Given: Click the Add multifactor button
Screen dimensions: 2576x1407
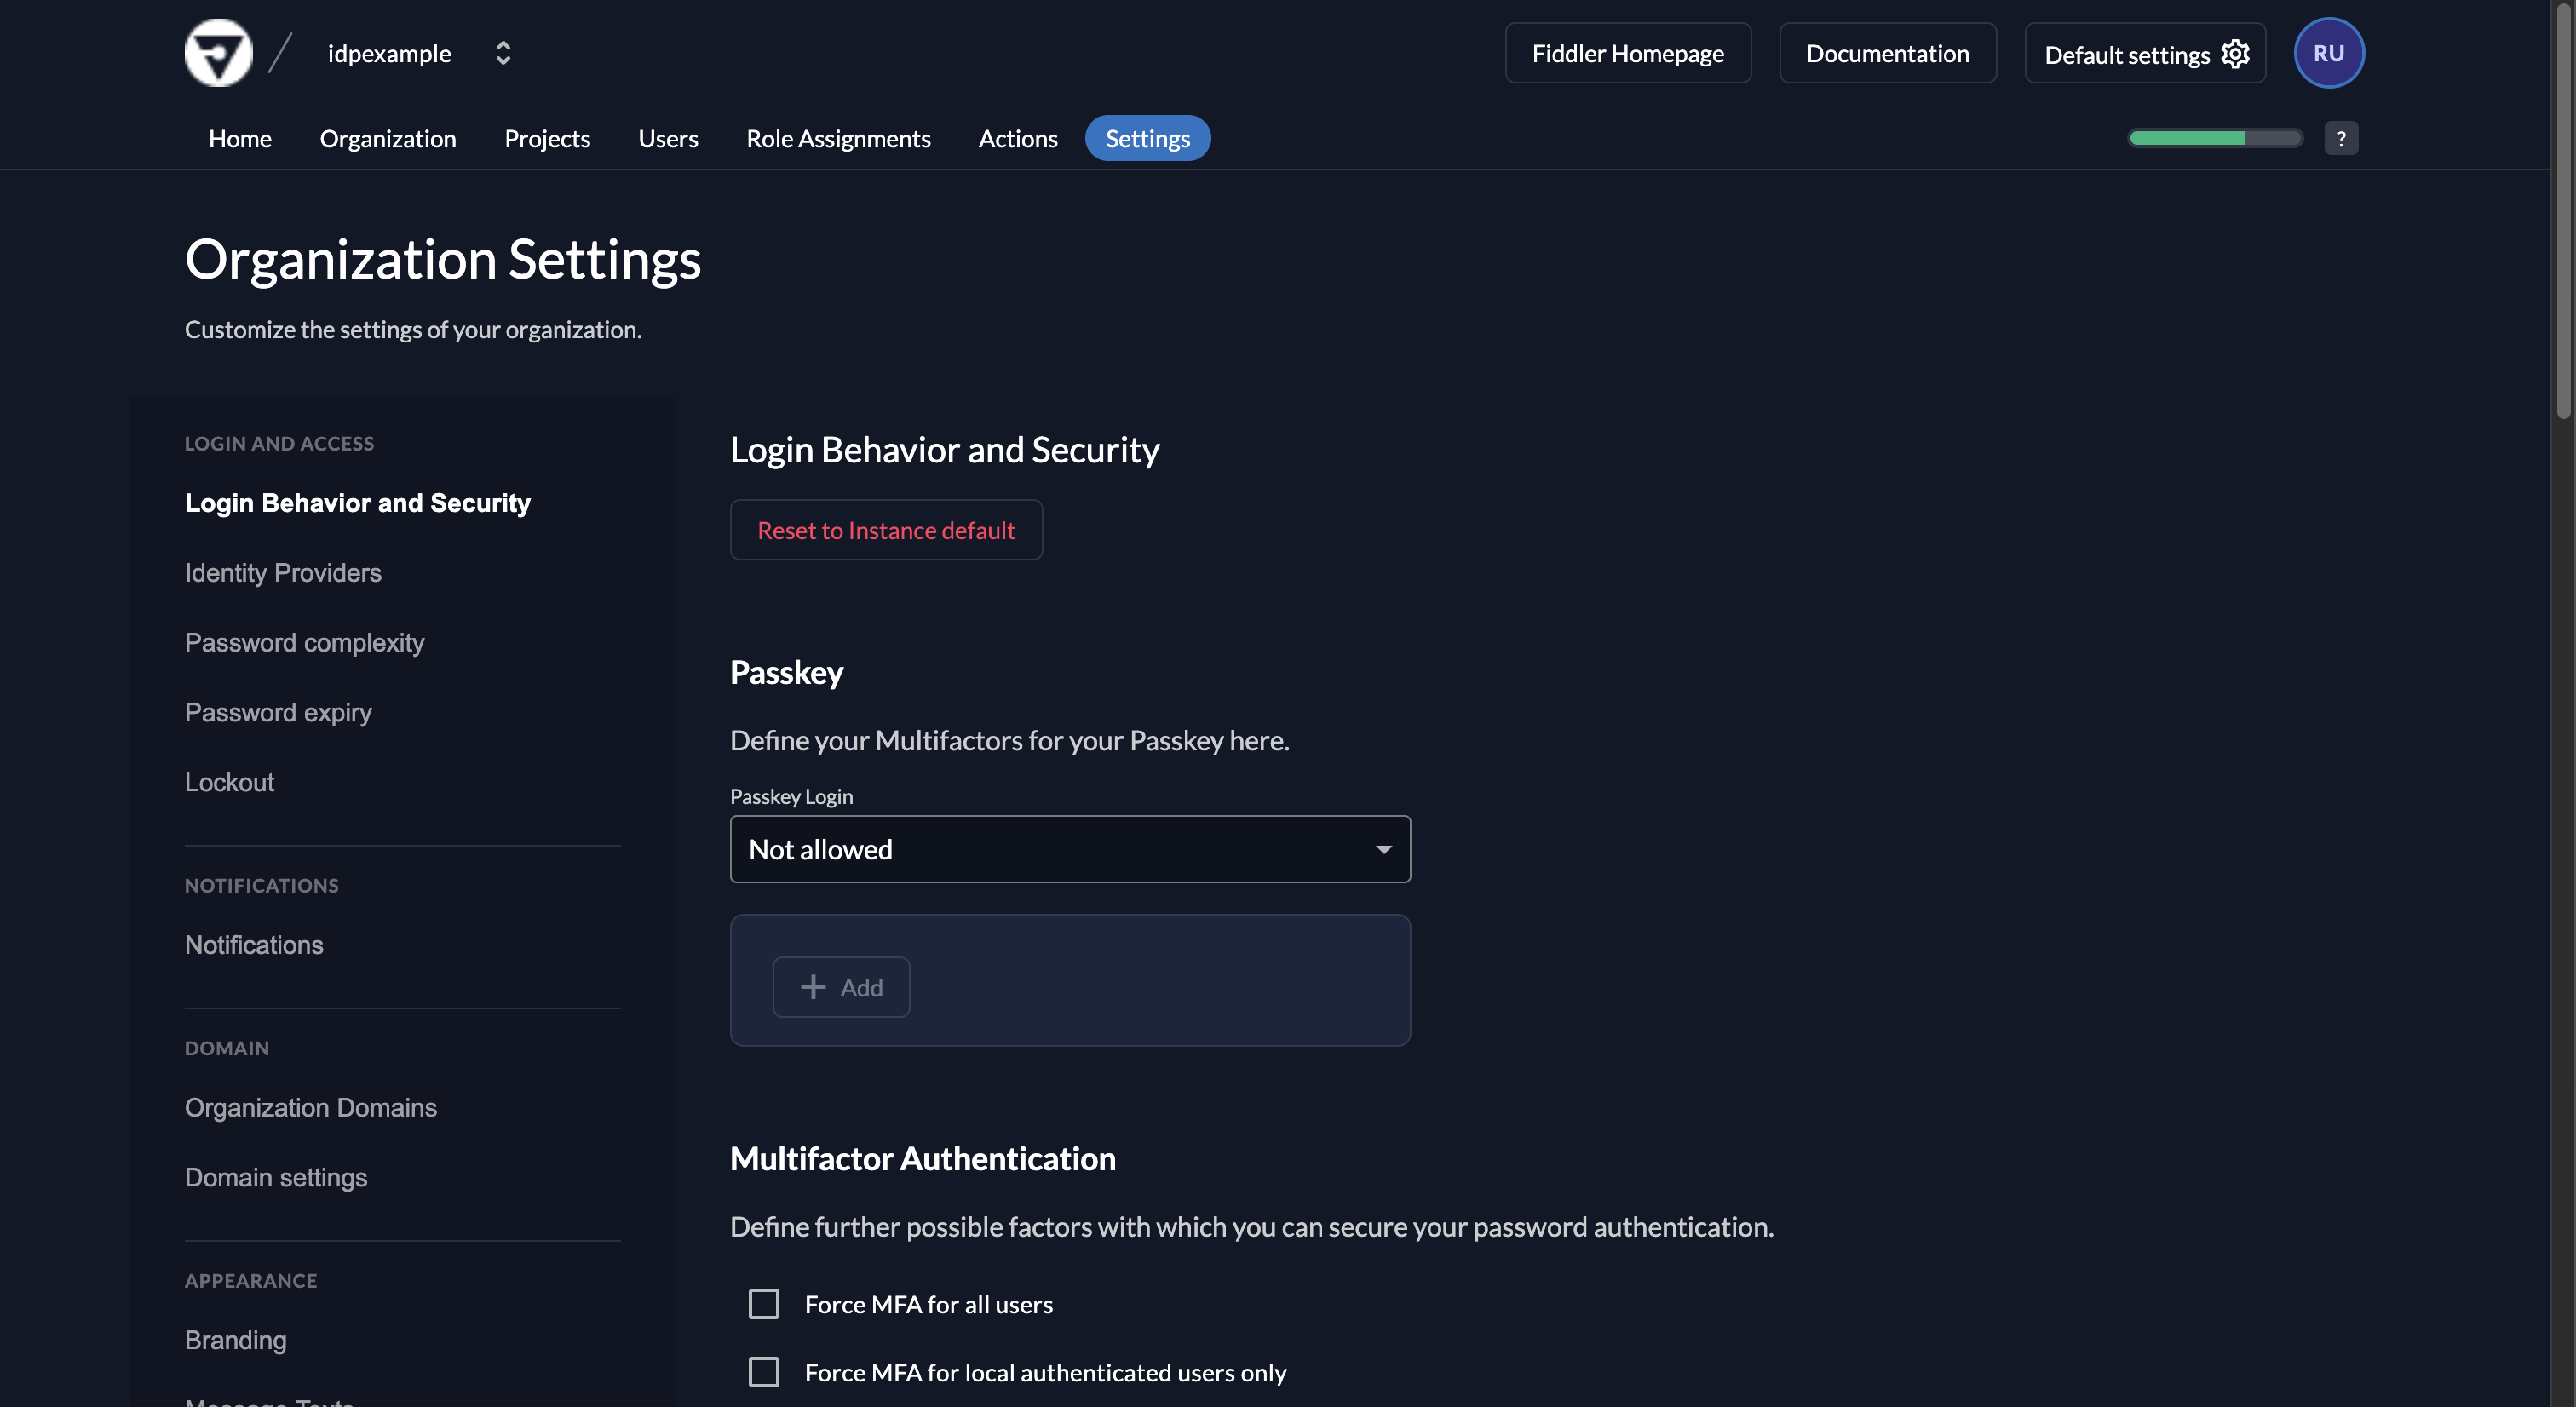Looking at the screenshot, I should click(x=841, y=987).
